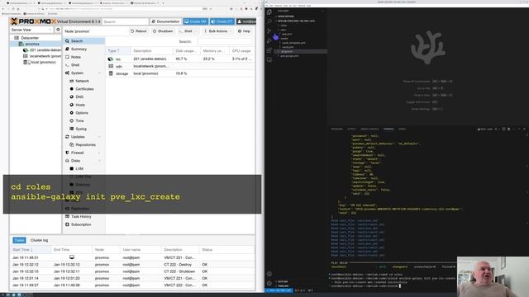Open the Syslog item in the node menu
This screenshot has height=297, width=529.
pos(81,129)
